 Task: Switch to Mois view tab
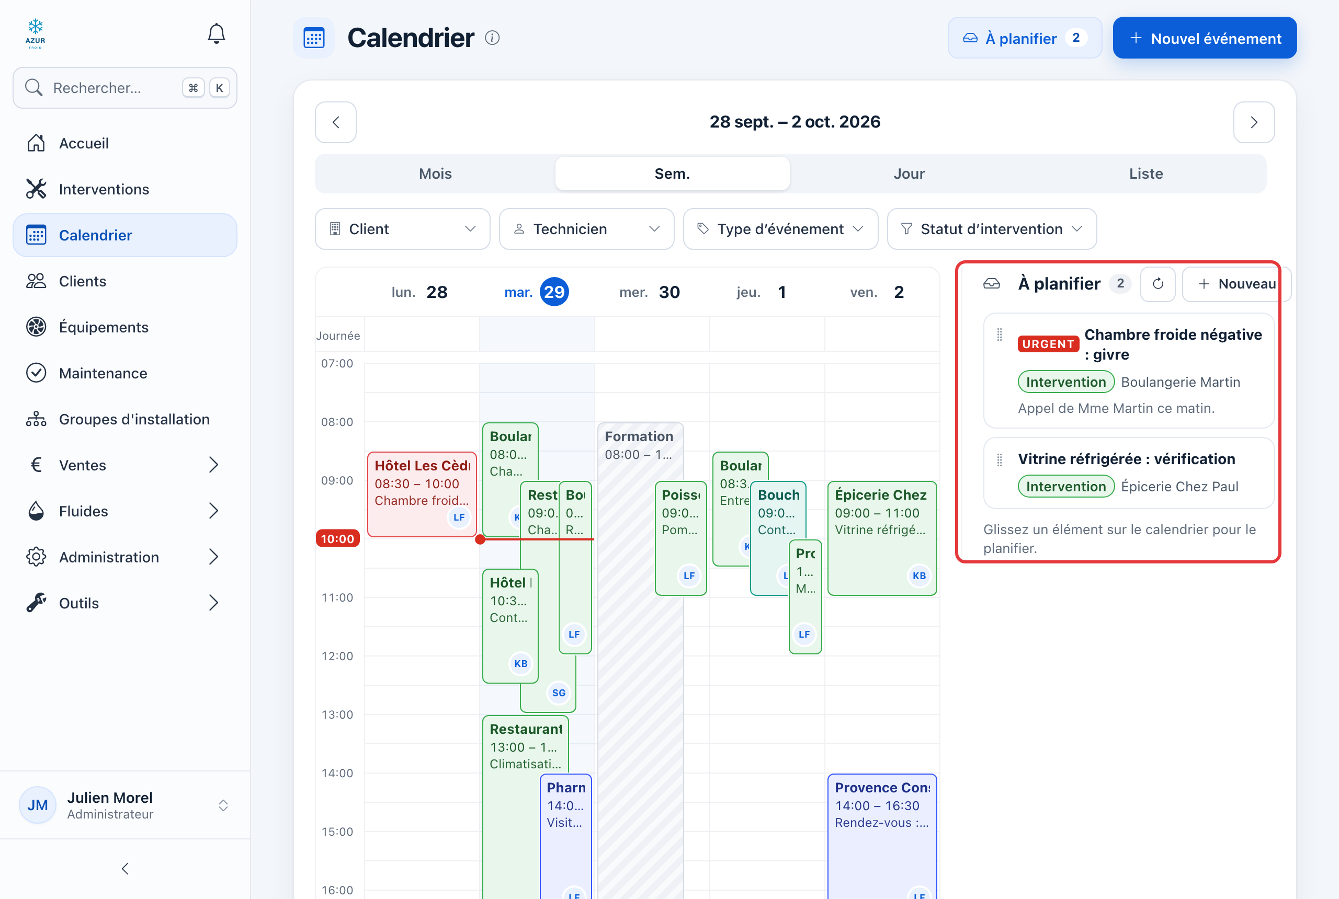435,174
